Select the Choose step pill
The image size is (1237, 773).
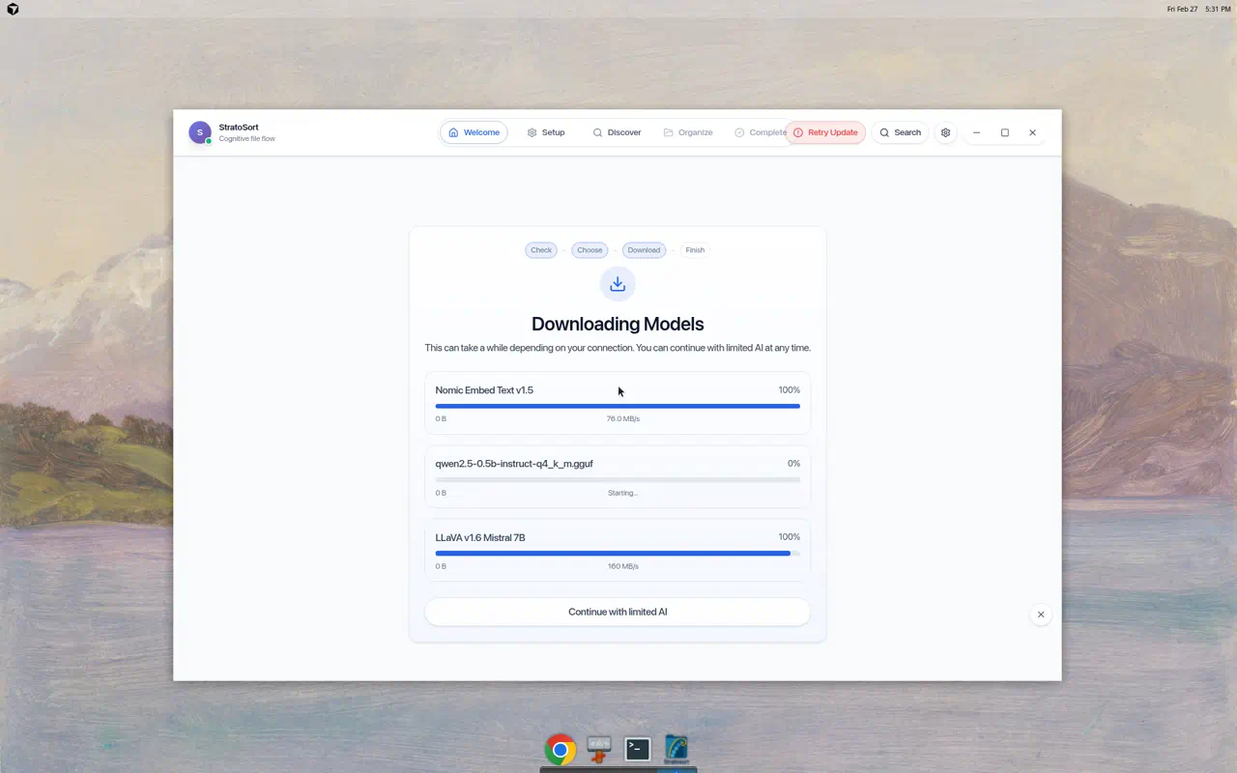(x=590, y=250)
